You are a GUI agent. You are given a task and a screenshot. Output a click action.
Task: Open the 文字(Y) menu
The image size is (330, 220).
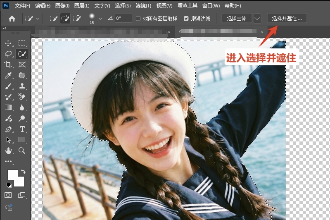pos(102,6)
